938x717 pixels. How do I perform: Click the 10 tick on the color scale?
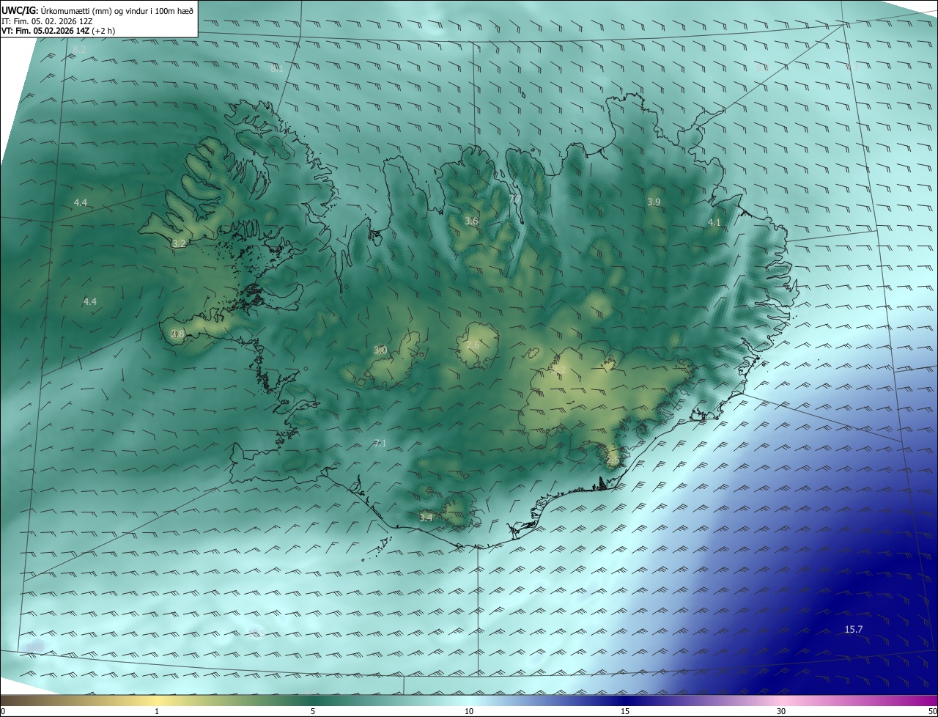(469, 711)
